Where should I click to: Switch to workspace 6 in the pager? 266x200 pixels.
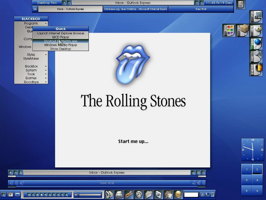click(257, 191)
